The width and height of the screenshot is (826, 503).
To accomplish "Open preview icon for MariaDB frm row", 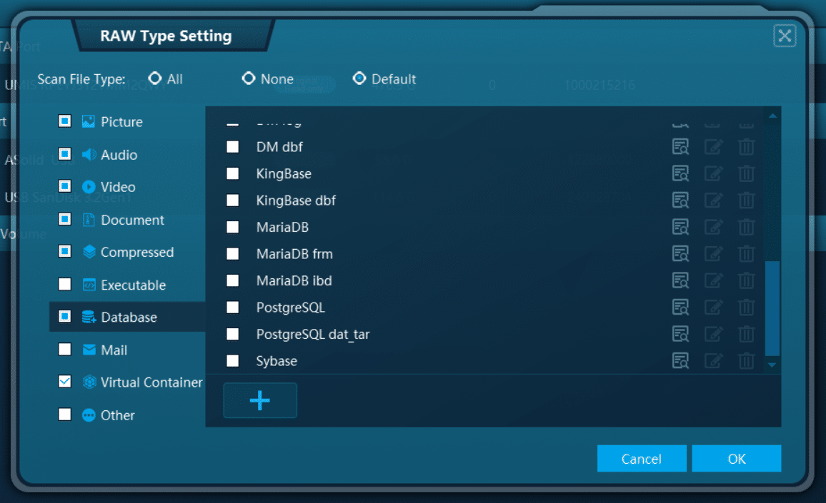I will click(x=680, y=254).
